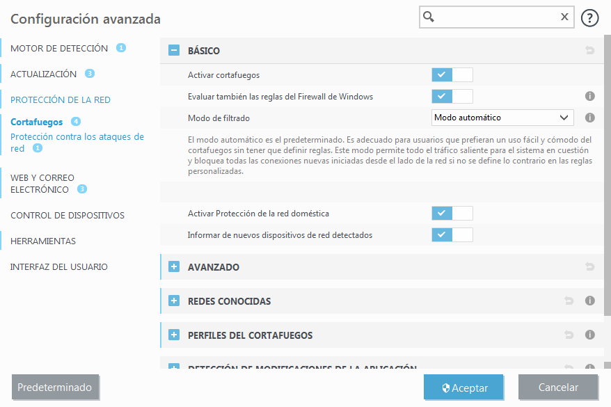
Task: Collapse the BÁSICO section minus icon
Action: 174,50
